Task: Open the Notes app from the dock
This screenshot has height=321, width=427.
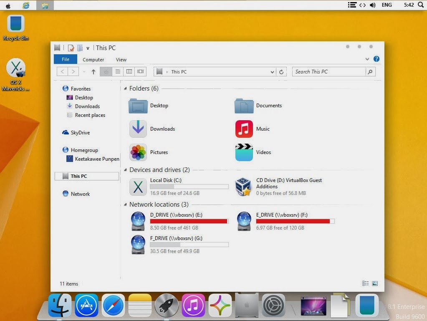Action: [x=140, y=305]
